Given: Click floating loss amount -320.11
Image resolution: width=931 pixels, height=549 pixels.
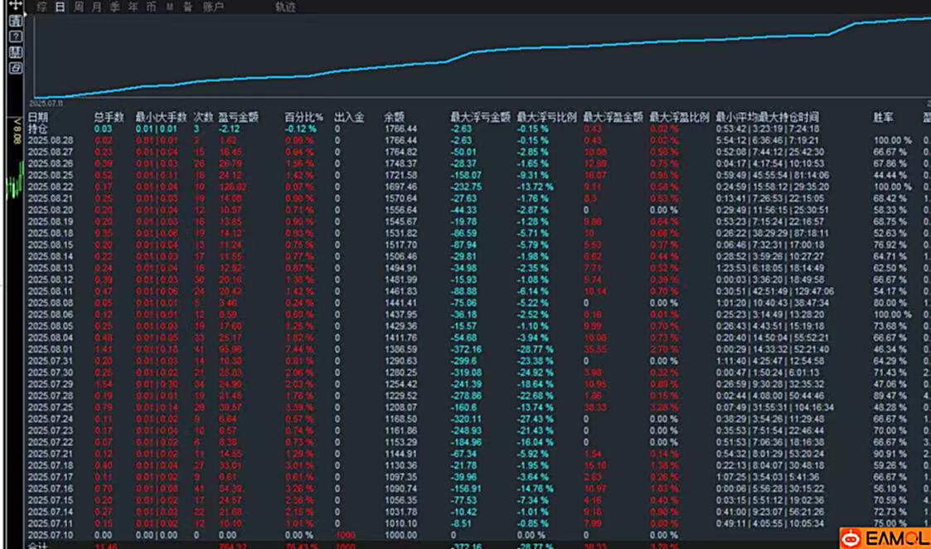Looking at the screenshot, I should tap(466, 419).
